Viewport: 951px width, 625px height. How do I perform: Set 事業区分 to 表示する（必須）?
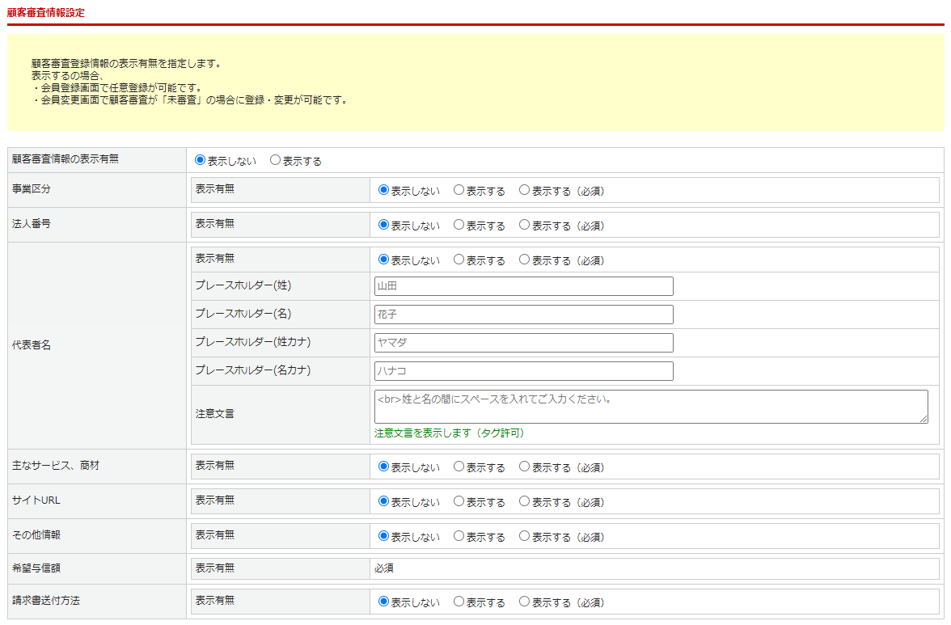[524, 190]
